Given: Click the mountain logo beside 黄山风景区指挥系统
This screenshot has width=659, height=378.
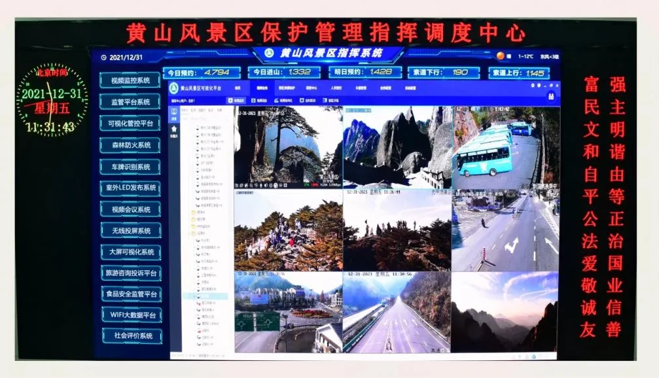Looking at the screenshot, I should pos(269,53).
